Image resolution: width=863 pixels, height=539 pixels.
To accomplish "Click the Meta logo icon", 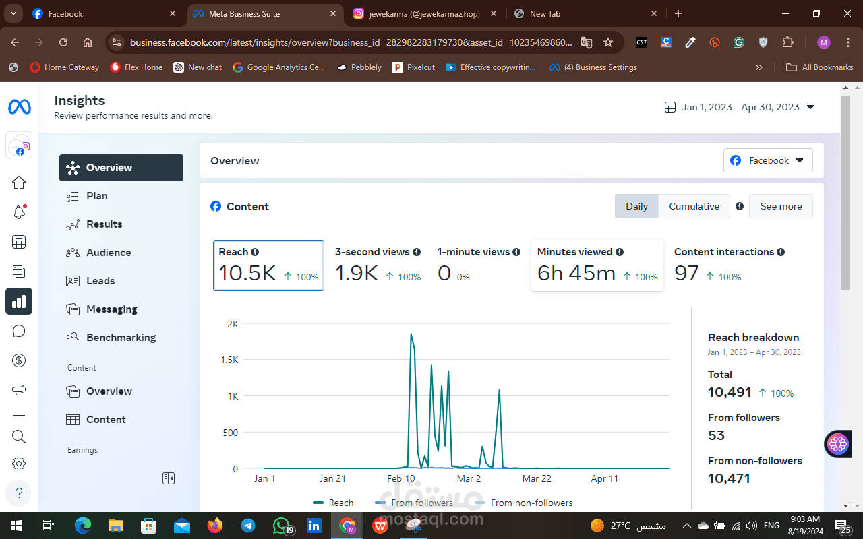I will [x=19, y=107].
